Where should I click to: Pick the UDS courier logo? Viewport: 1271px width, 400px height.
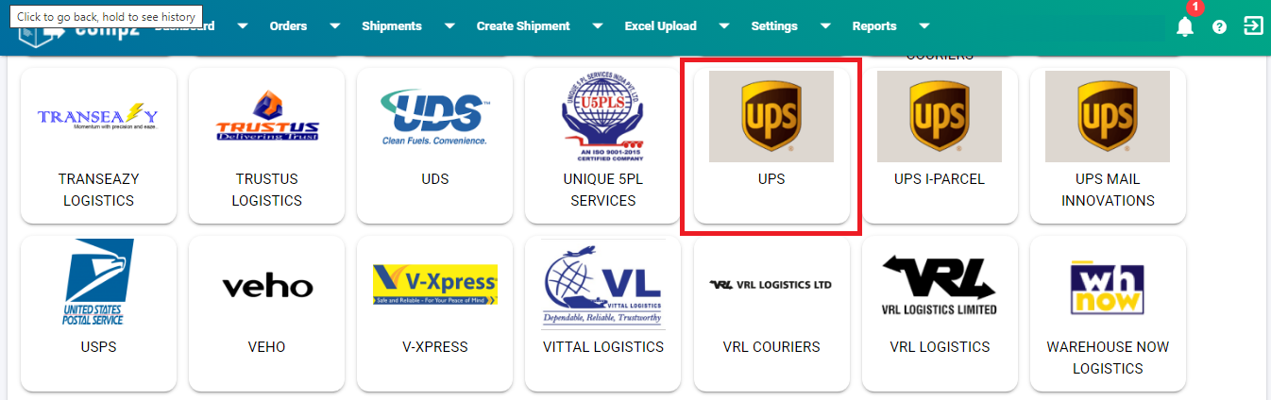tap(434, 117)
